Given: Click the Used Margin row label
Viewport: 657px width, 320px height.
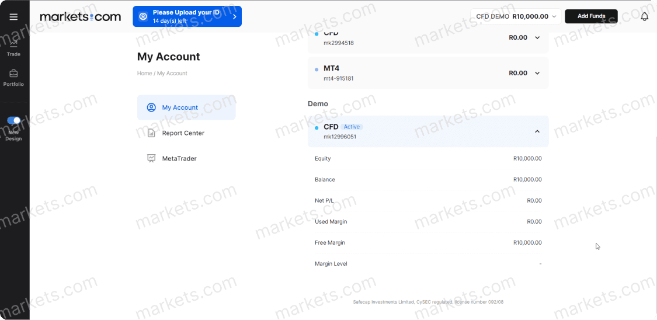Looking at the screenshot, I should click(x=331, y=221).
